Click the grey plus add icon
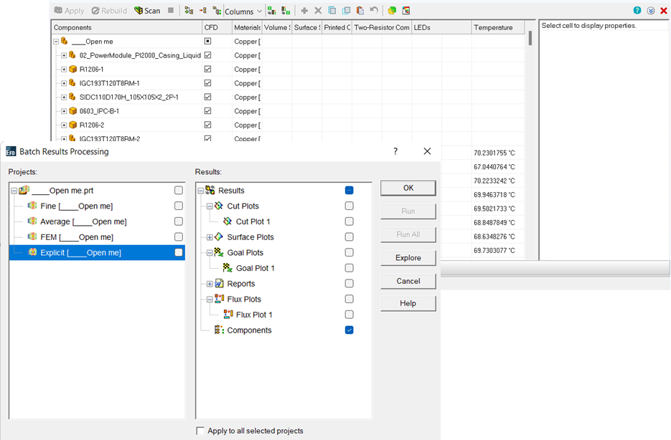671x440 pixels. pyautogui.click(x=304, y=11)
